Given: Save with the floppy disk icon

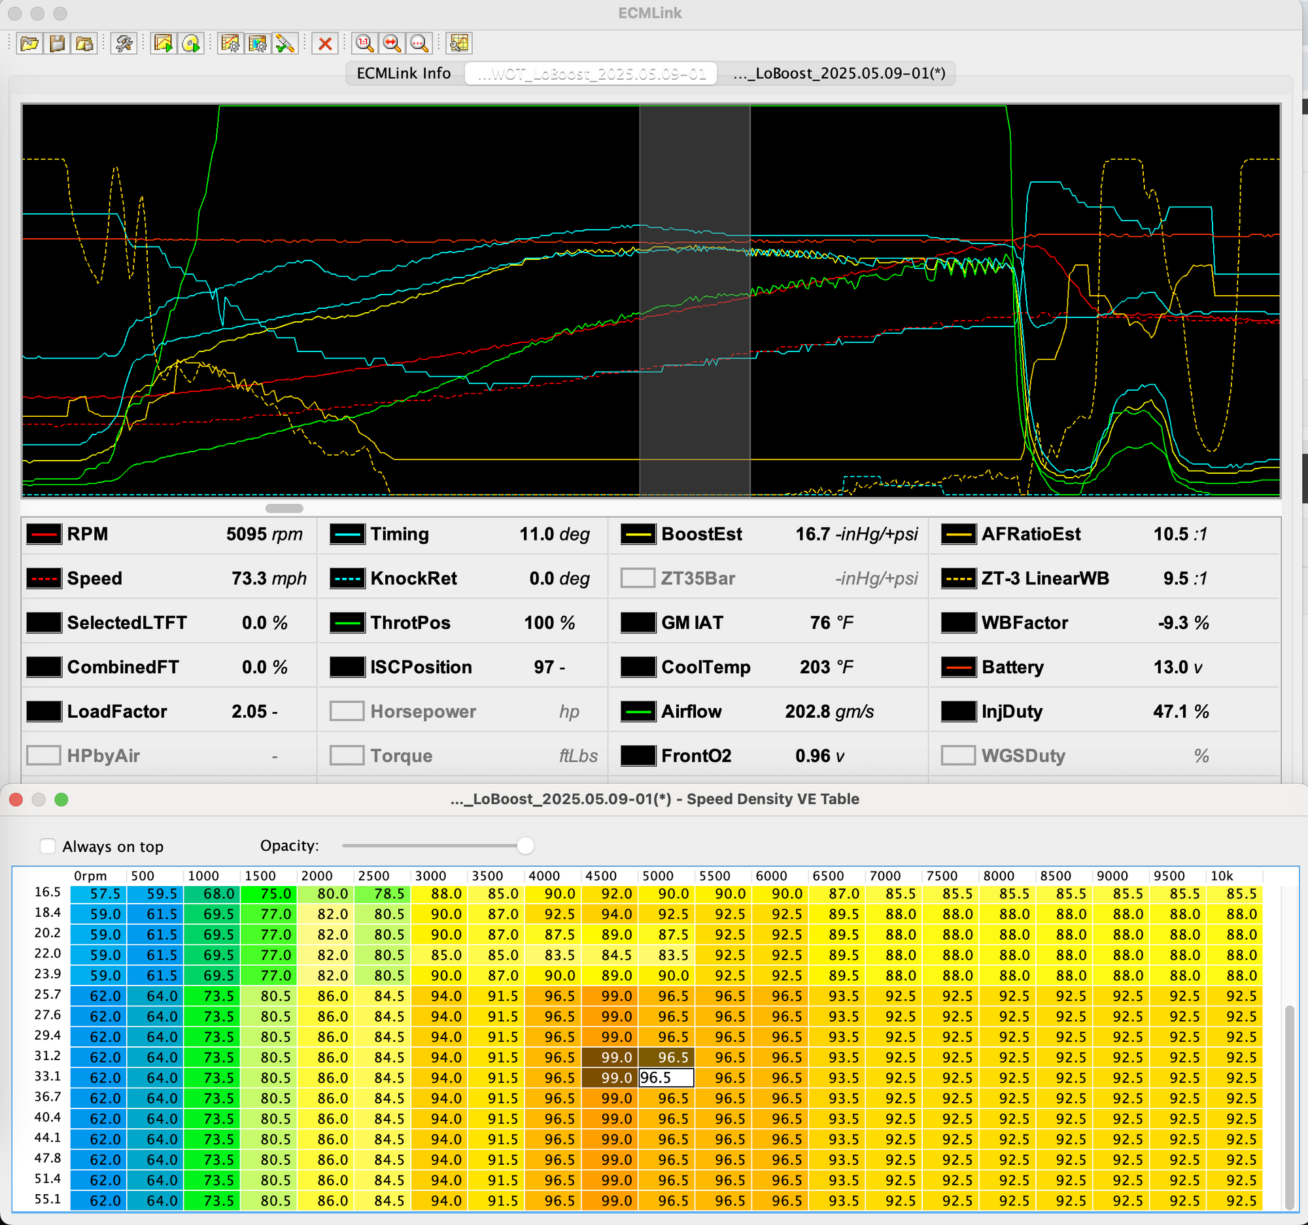Looking at the screenshot, I should pos(58,43).
